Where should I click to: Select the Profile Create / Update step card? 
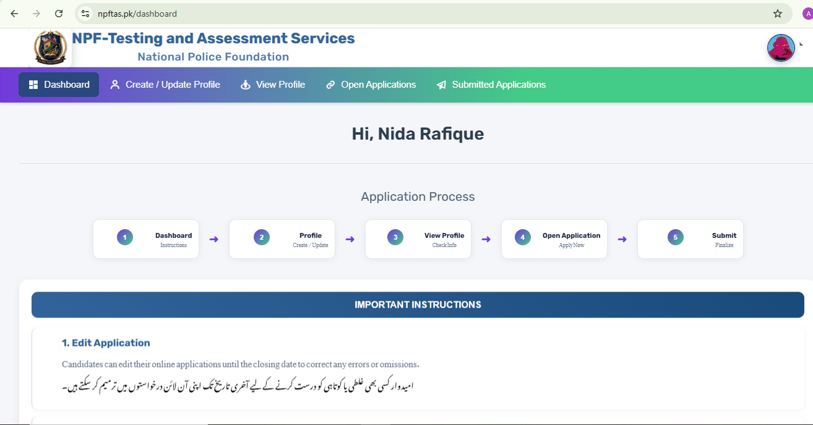(282, 239)
